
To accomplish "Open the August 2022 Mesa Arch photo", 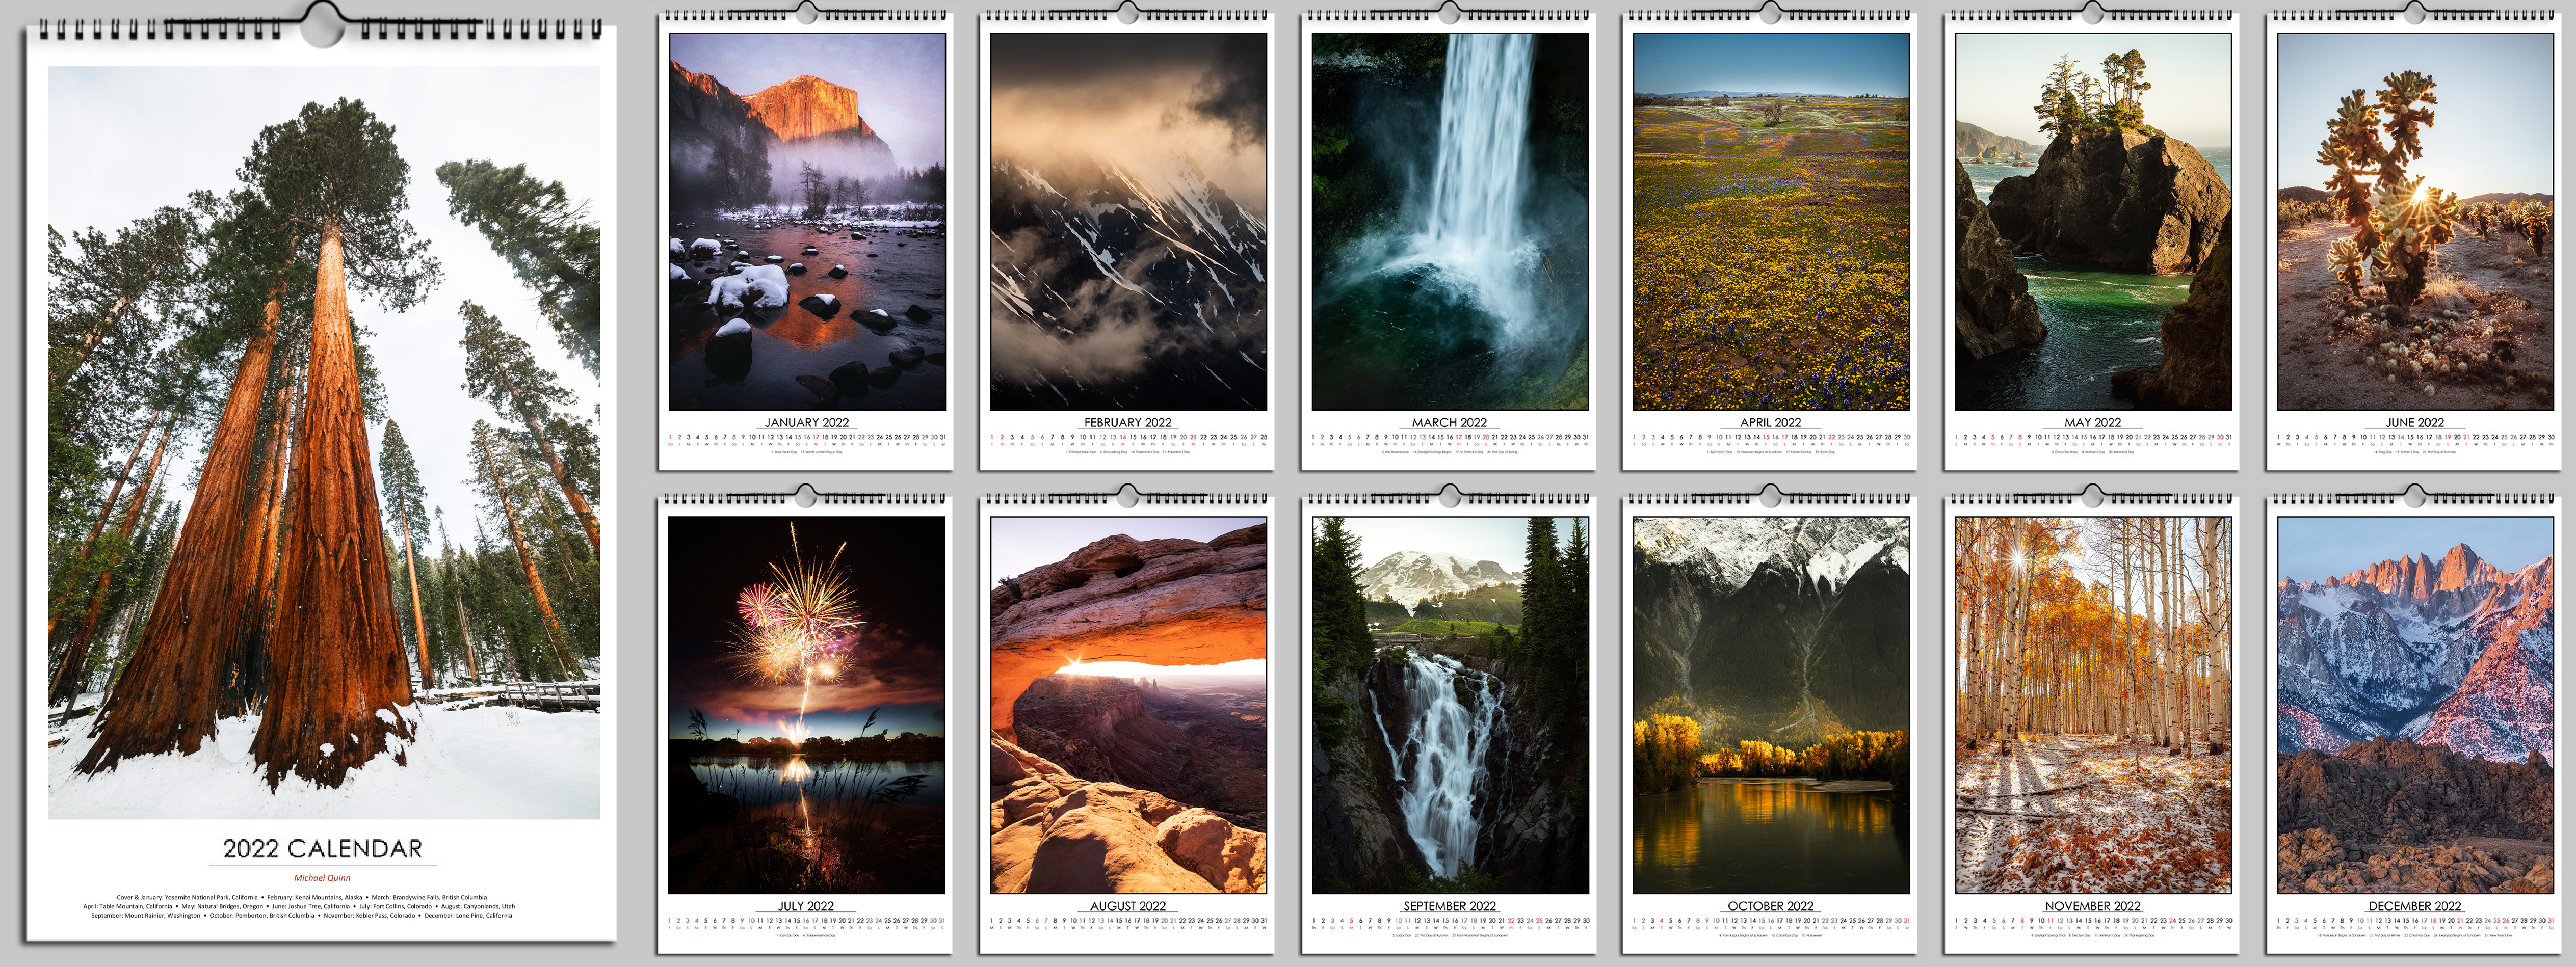I will pyautogui.click(x=1128, y=705).
